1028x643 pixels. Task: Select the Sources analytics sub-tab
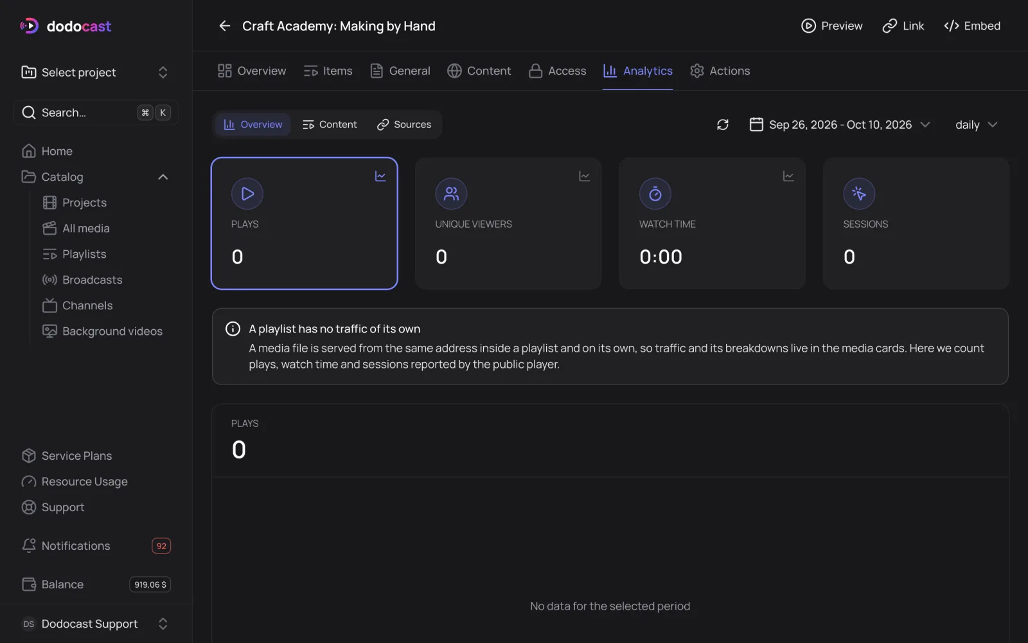404,125
